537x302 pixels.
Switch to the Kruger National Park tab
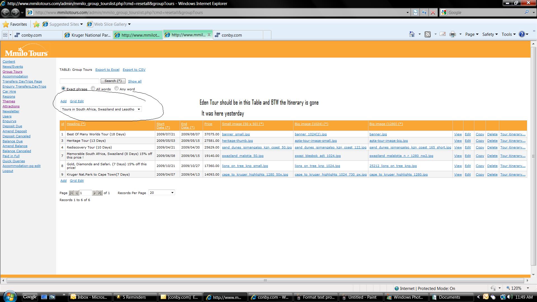pos(88,35)
